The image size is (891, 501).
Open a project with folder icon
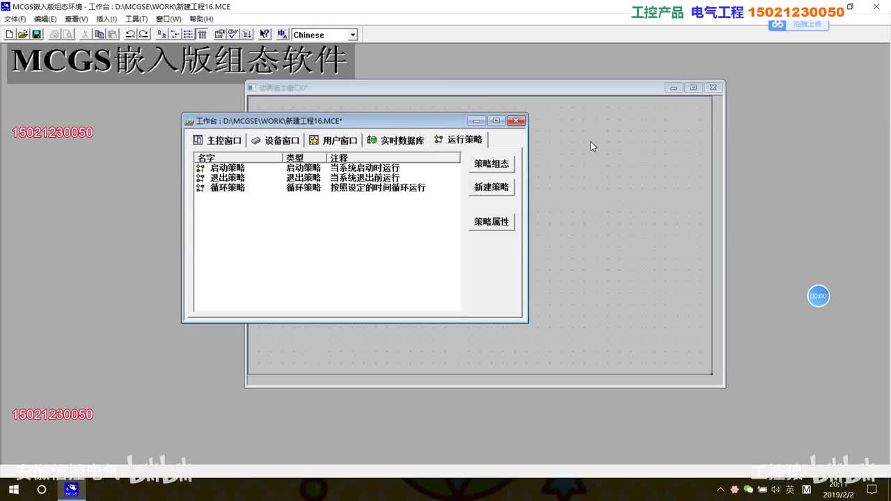(22, 34)
